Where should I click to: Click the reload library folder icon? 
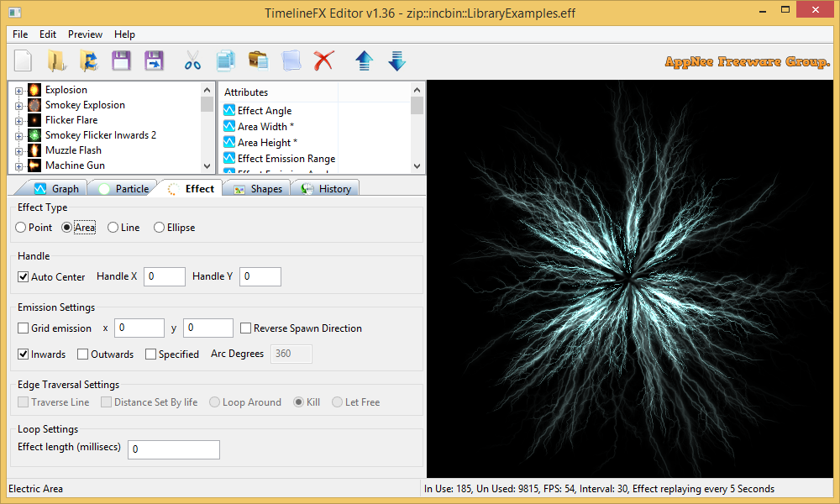tap(89, 60)
